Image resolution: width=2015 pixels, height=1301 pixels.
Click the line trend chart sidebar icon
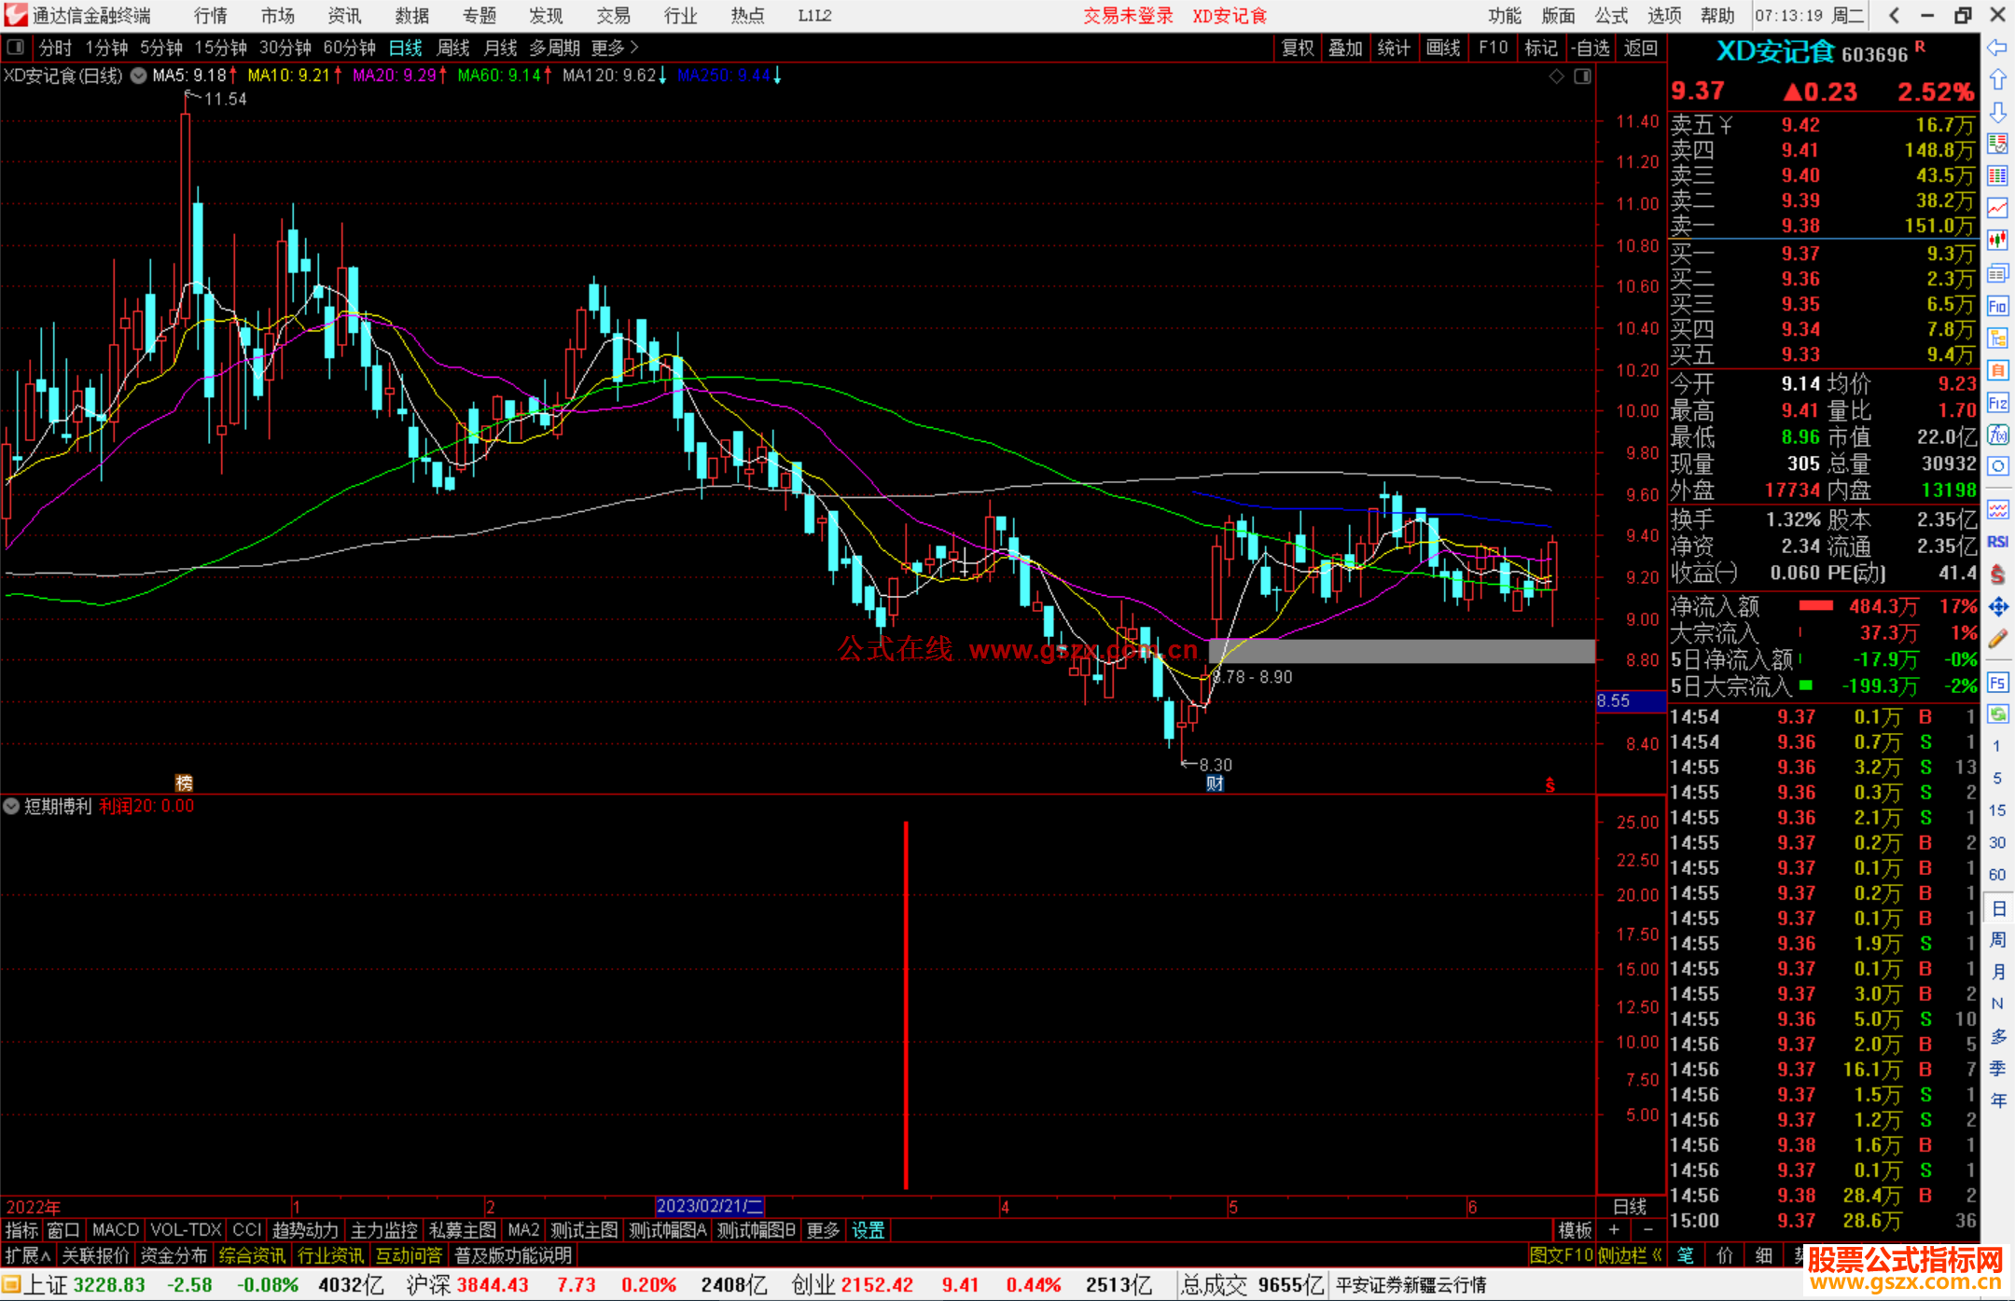[1997, 207]
